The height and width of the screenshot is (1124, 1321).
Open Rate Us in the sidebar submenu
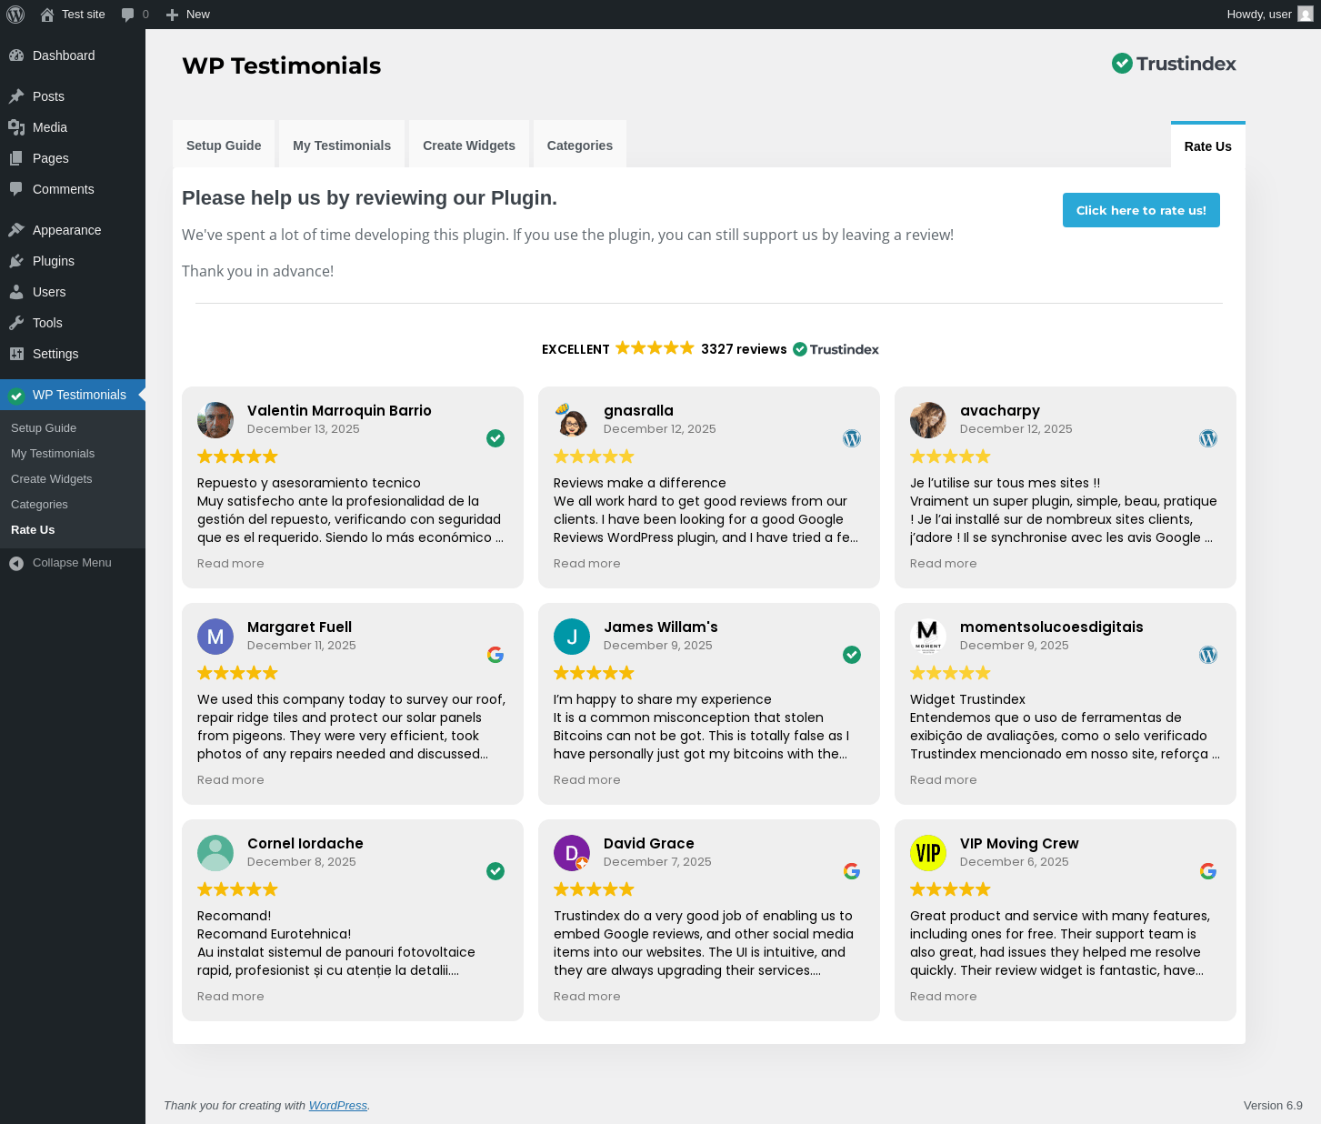tap(33, 530)
